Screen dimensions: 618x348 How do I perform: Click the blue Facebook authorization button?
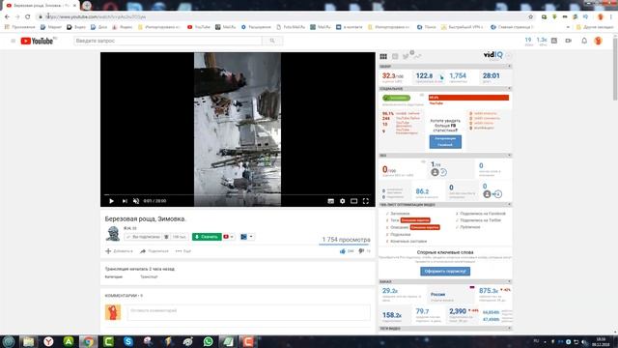pyautogui.click(x=445, y=142)
